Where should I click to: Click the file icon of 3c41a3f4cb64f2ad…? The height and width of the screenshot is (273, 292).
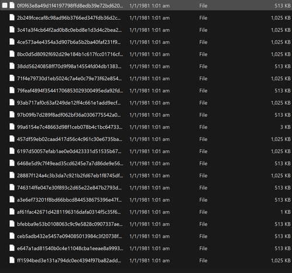(x=12, y=30)
